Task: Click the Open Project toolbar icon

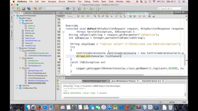Action: [x=24, y=9]
